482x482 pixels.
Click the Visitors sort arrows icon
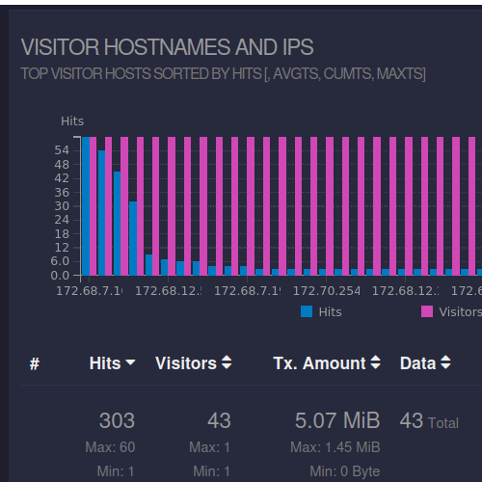point(227,362)
